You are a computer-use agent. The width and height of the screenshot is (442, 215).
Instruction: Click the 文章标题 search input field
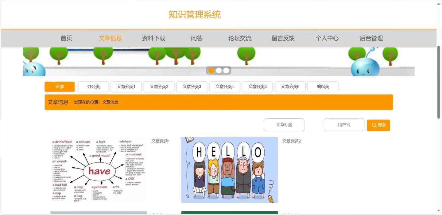click(284, 125)
